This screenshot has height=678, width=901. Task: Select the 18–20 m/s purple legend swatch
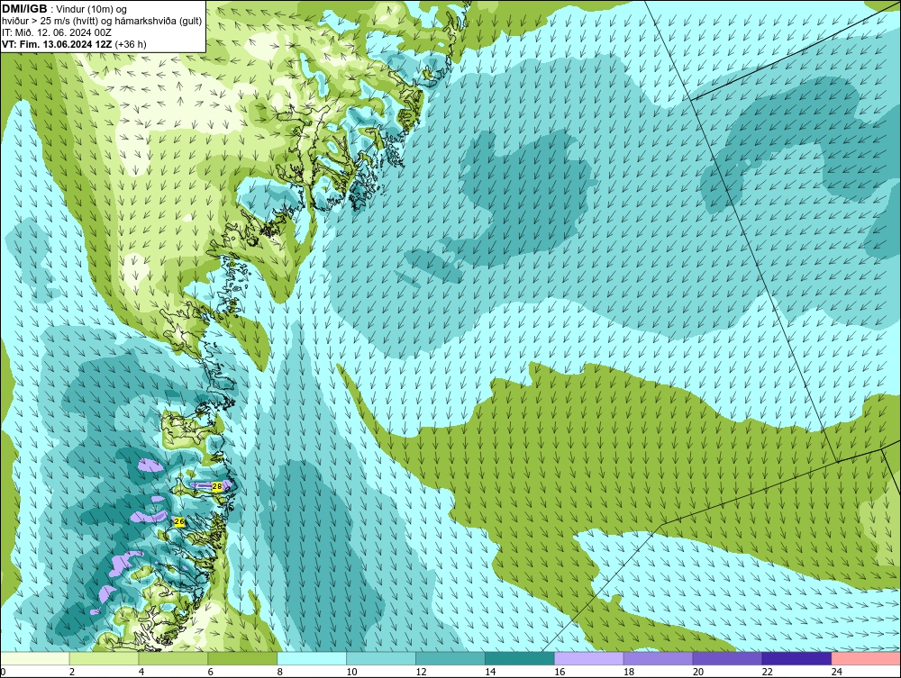(658, 658)
